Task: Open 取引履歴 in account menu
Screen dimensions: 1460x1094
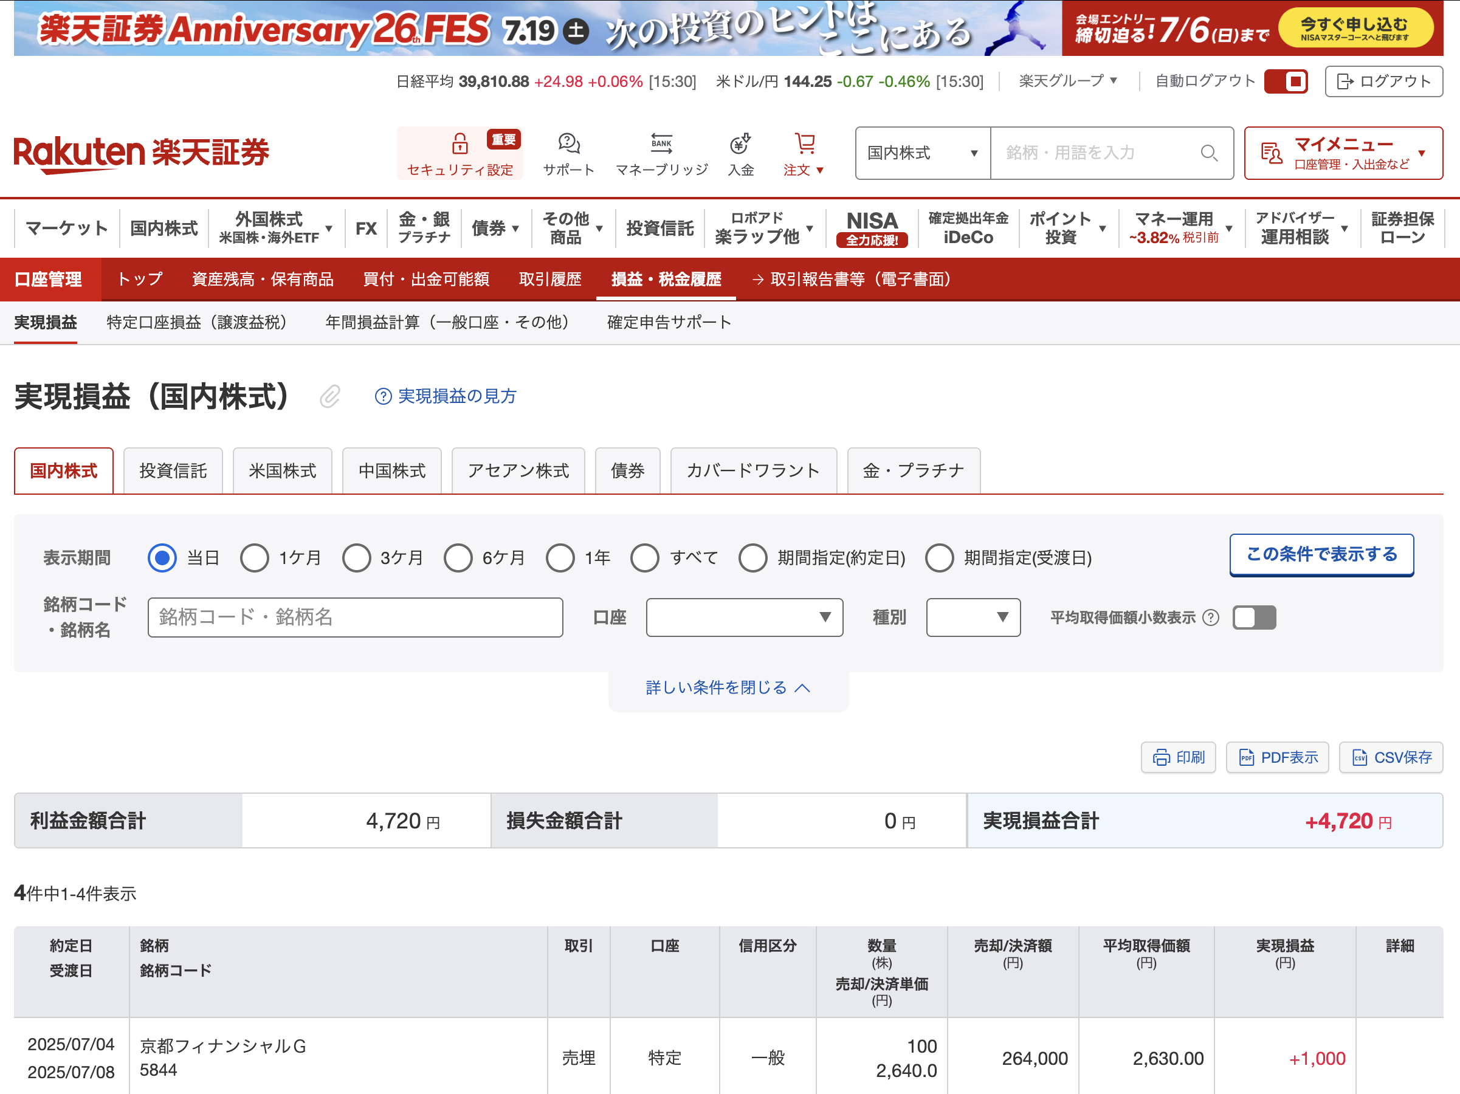Action: point(550,279)
